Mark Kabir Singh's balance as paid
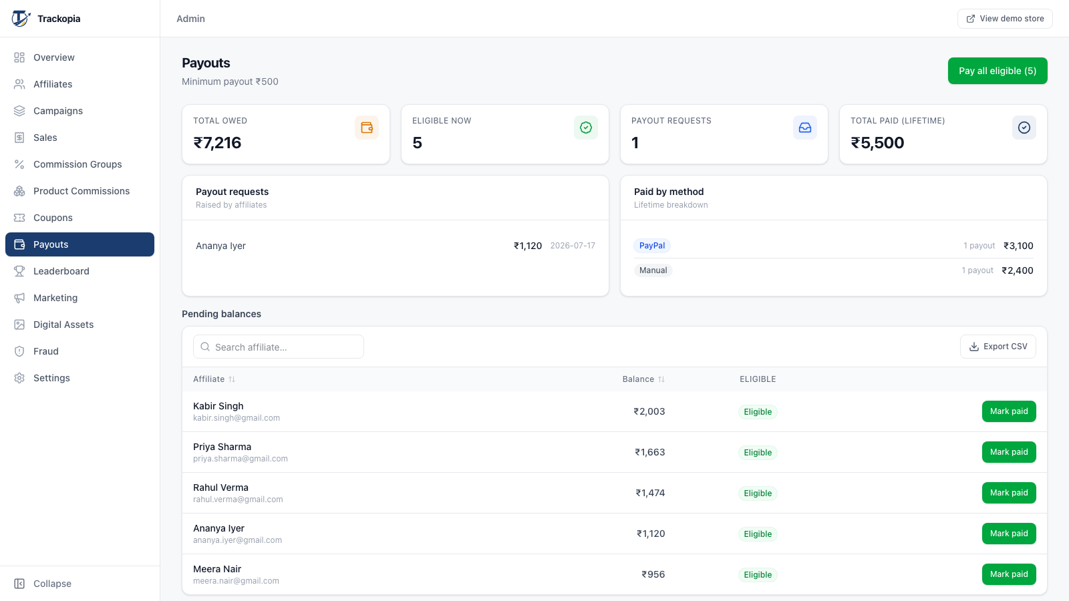Viewport: 1069px width, 601px height. pyautogui.click(x=1009, y=411)
